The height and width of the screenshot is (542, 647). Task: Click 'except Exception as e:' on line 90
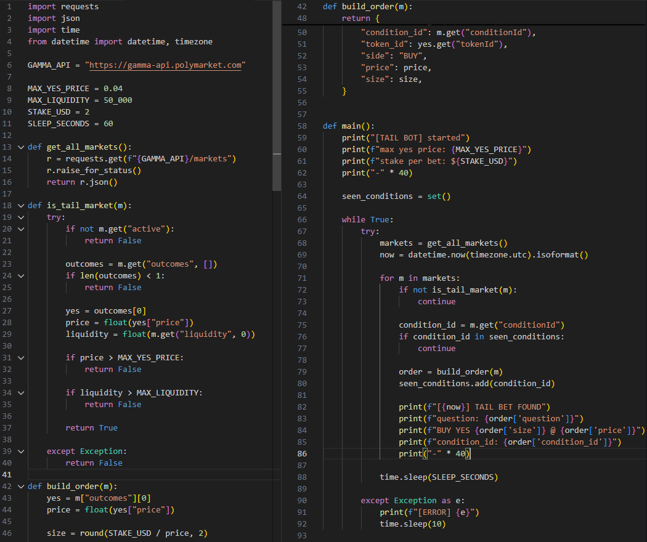[413, 500]
